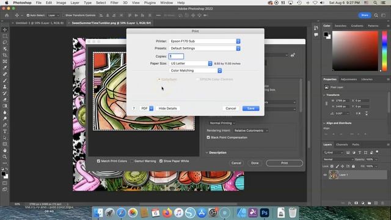Filter layers by type T icon
The height and width of the screenshot is (220, 391).
pos(360,152)
